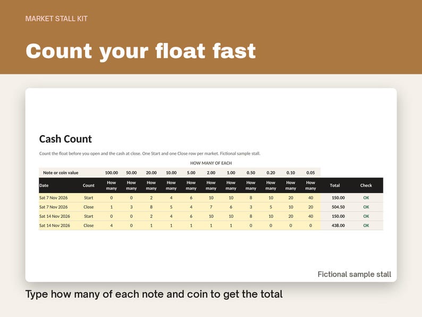
Task: Click the "Count" column header
Action: (89, 185)
